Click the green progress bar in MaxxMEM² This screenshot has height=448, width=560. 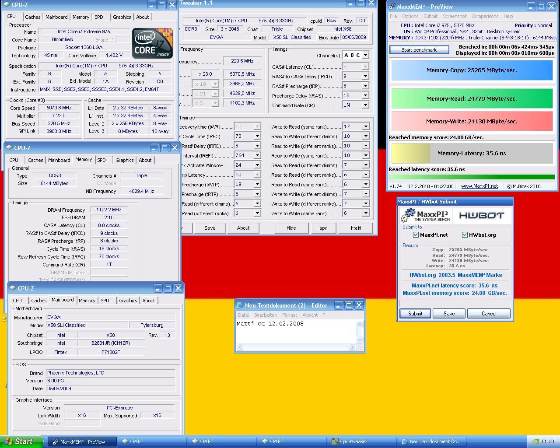[x=472, y=177]
